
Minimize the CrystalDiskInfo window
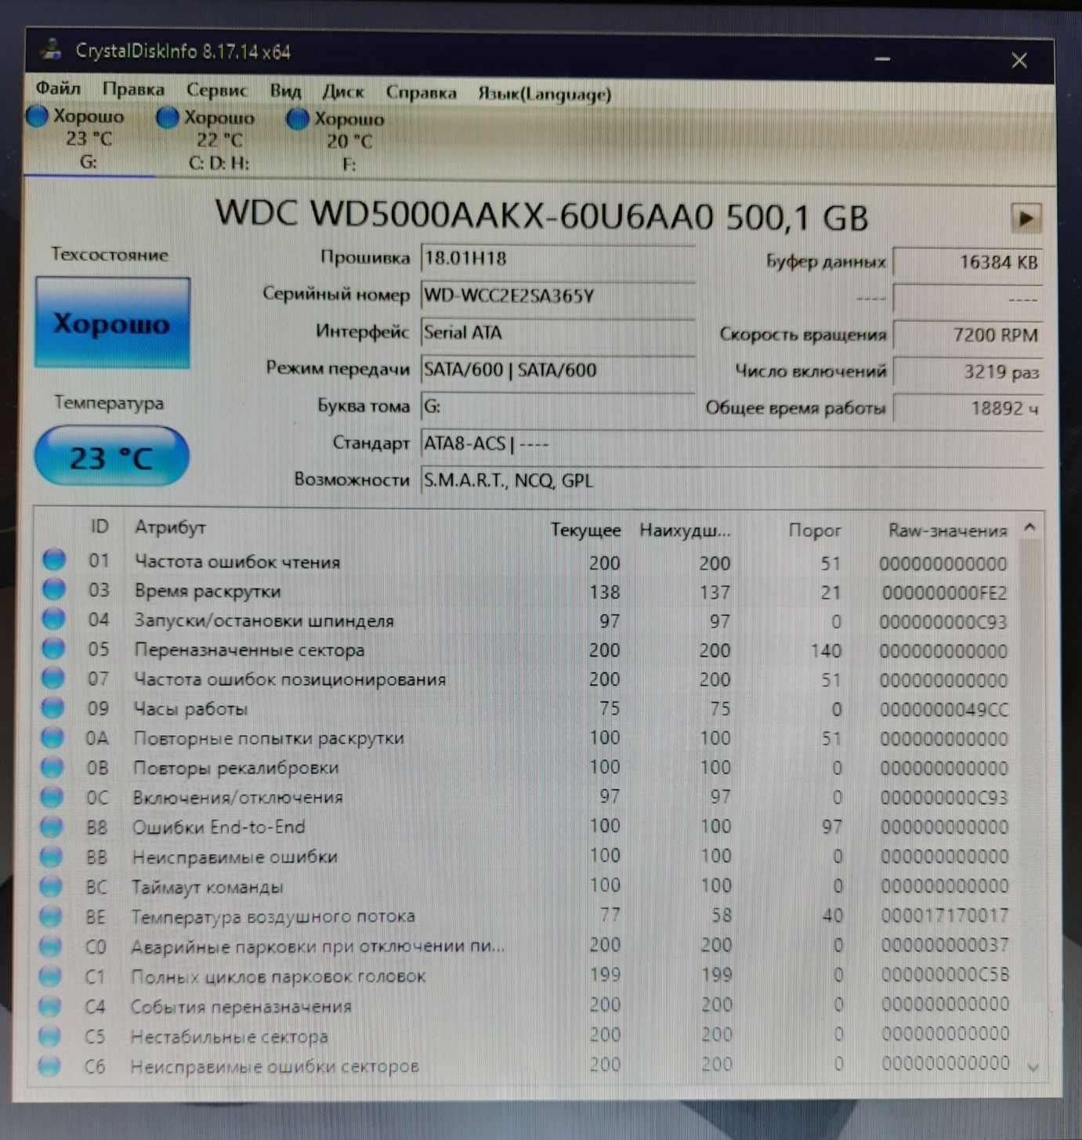pos(882,59)
